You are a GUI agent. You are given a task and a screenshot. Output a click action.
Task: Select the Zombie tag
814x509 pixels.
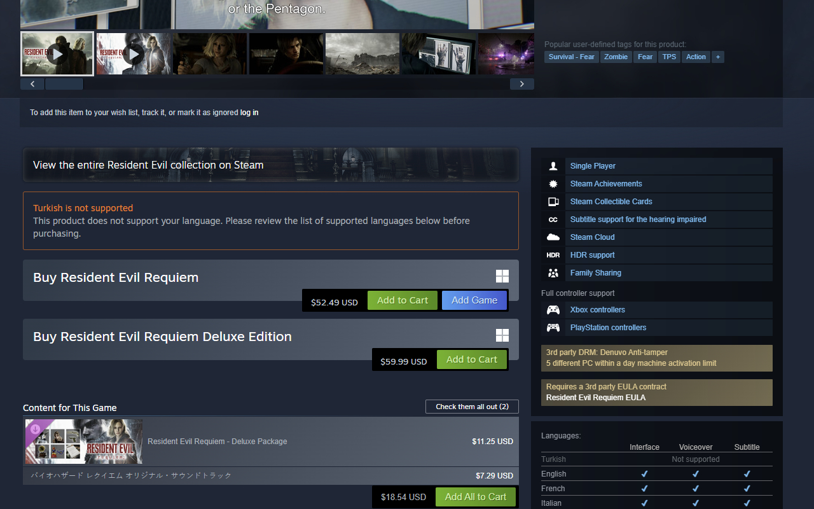click(616, 57)
